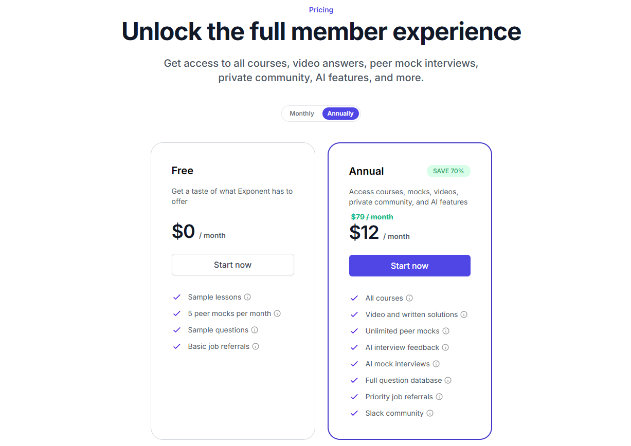Click the strikethrough $79 / month price

[372, 217]
